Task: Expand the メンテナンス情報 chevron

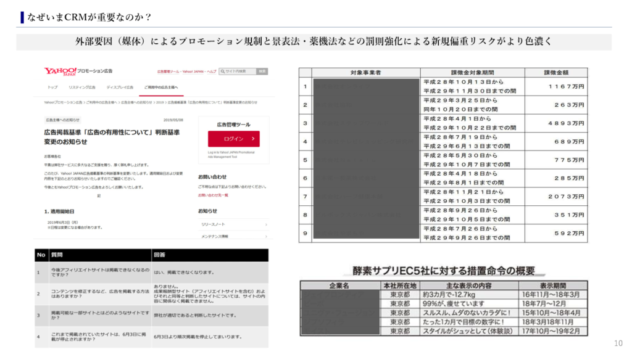Action: coord(266,236)
